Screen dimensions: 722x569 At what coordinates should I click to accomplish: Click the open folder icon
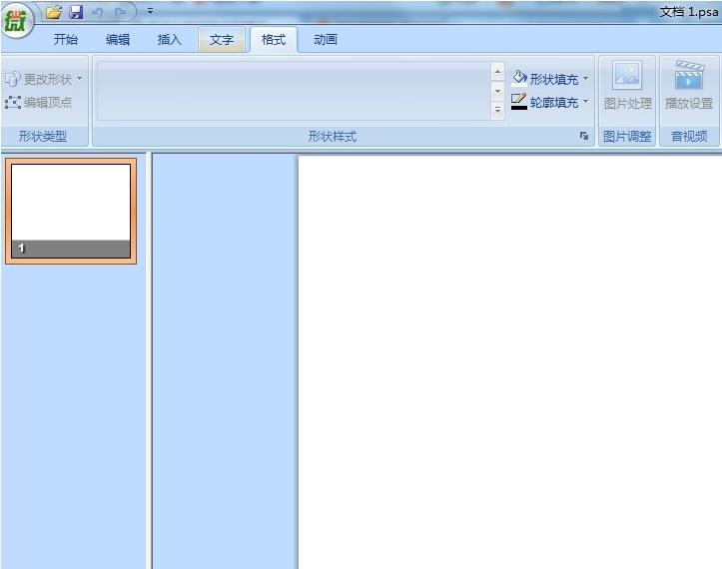point(54,12)
